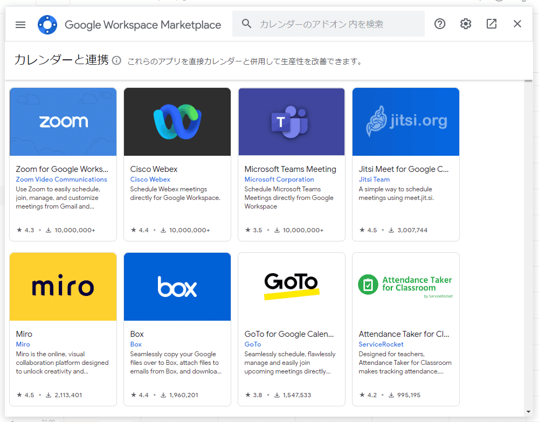Open the Microsoft Teams banner image
539x422 pixels.
(292, 122)
